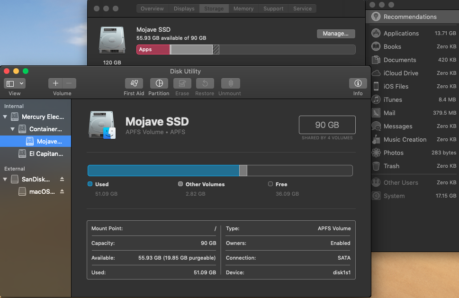459x298 pixels.
Task: Click the gray Other Volumes bar segment
Action: (x=243, y=171)
